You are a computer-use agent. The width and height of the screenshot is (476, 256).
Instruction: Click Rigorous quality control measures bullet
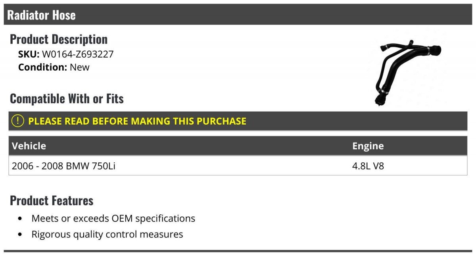pos(107,234)
